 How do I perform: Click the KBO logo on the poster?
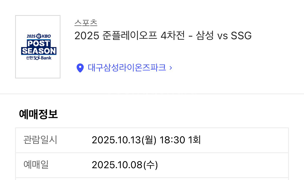point(44,36)
